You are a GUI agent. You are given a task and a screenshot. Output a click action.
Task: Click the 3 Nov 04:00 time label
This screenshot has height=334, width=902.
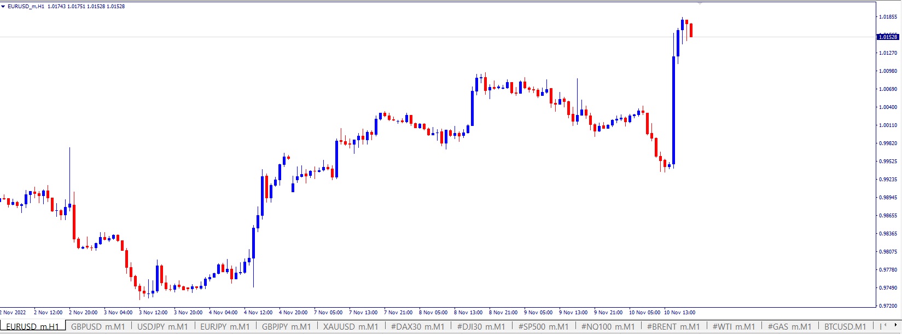(118, 313)
